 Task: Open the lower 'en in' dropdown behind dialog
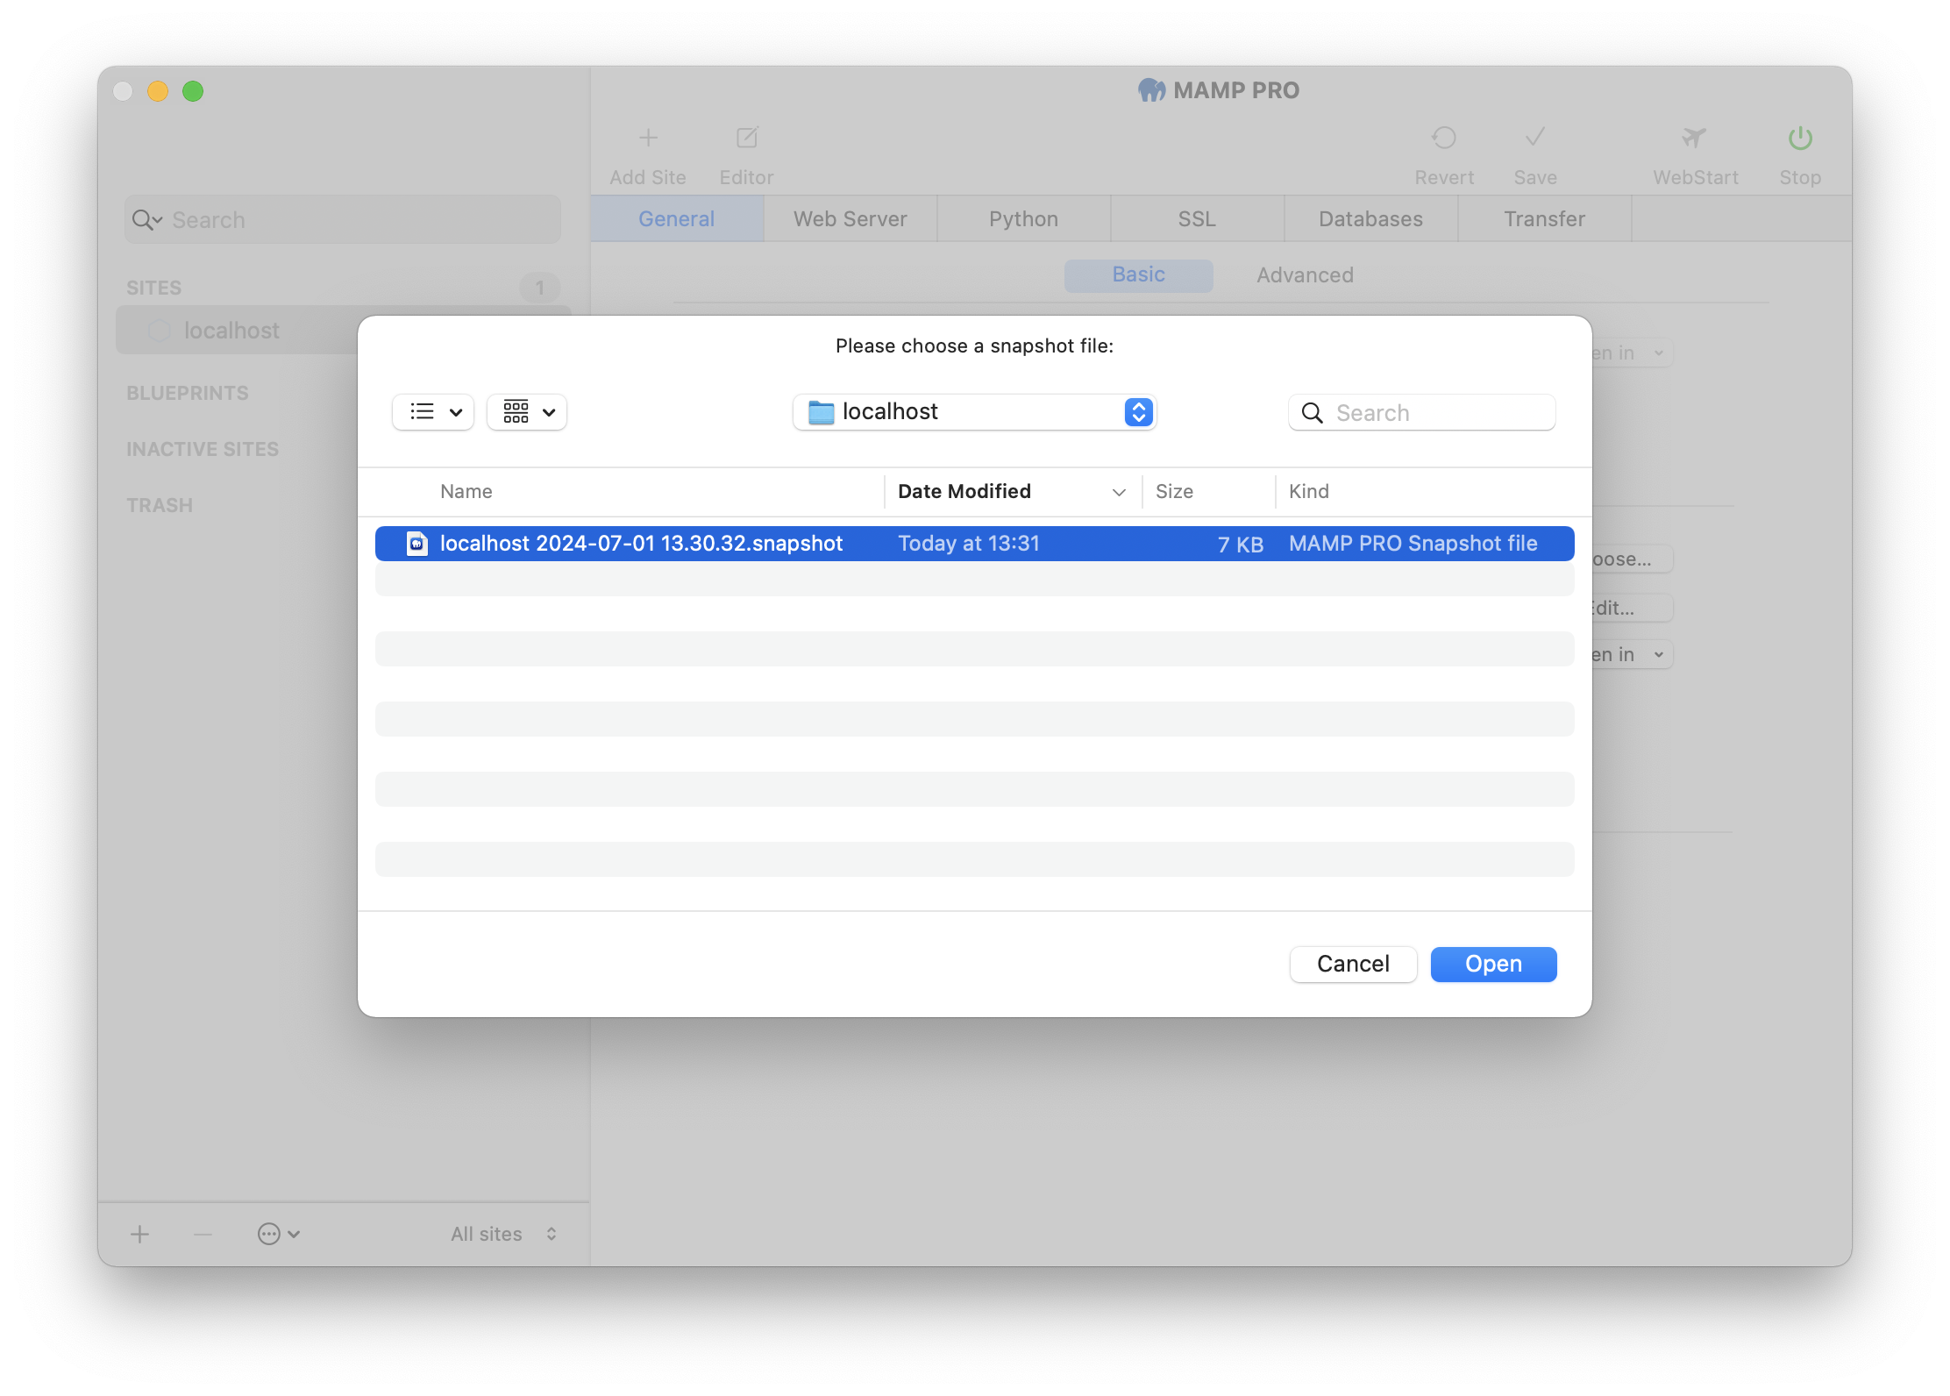1633,654
